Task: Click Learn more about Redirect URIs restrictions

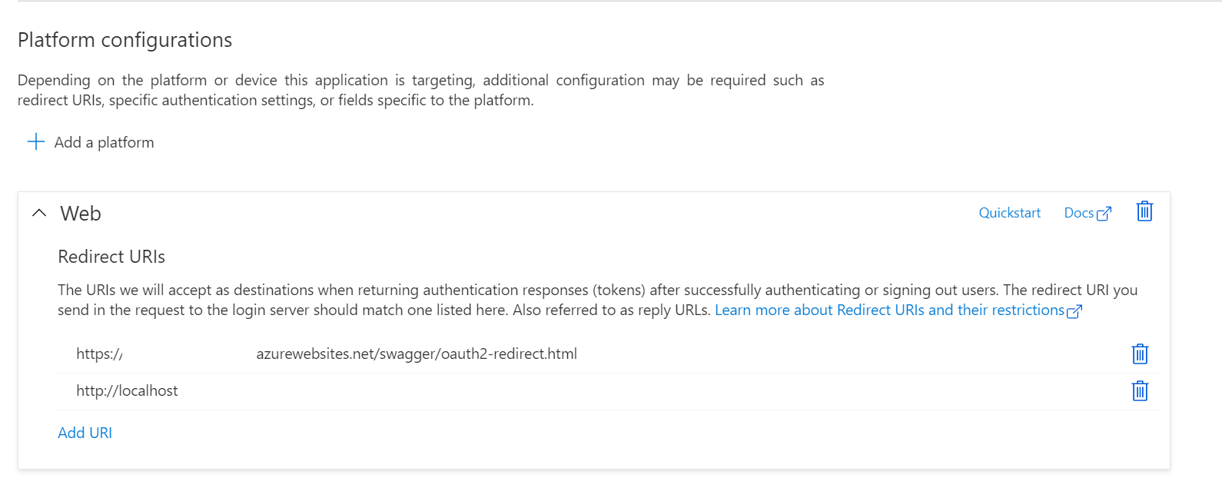Action: pos(889,310)
